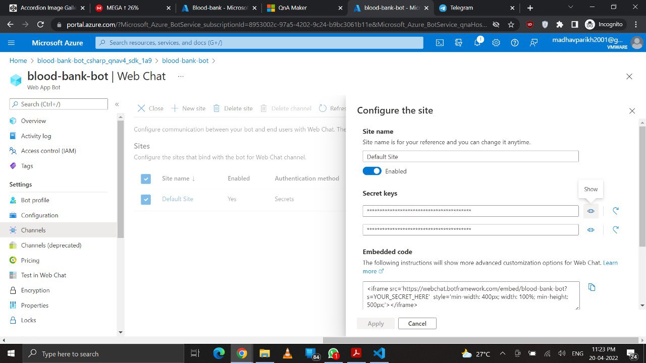
Task: Open the Default Site link
Action: (x=178, y=199)
